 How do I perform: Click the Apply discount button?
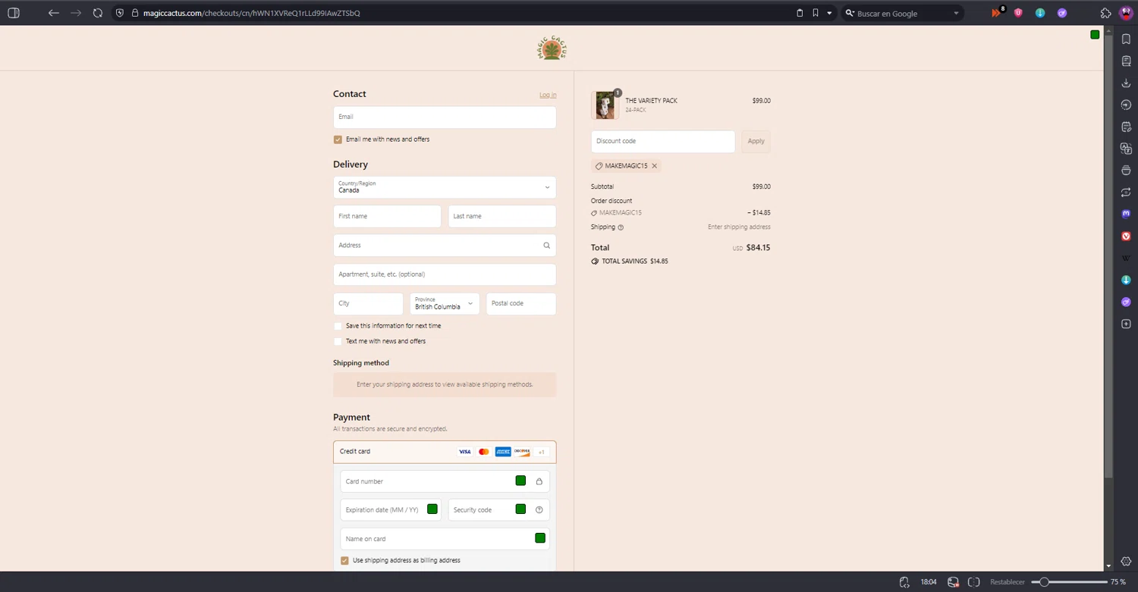click(x=756, y=141)
